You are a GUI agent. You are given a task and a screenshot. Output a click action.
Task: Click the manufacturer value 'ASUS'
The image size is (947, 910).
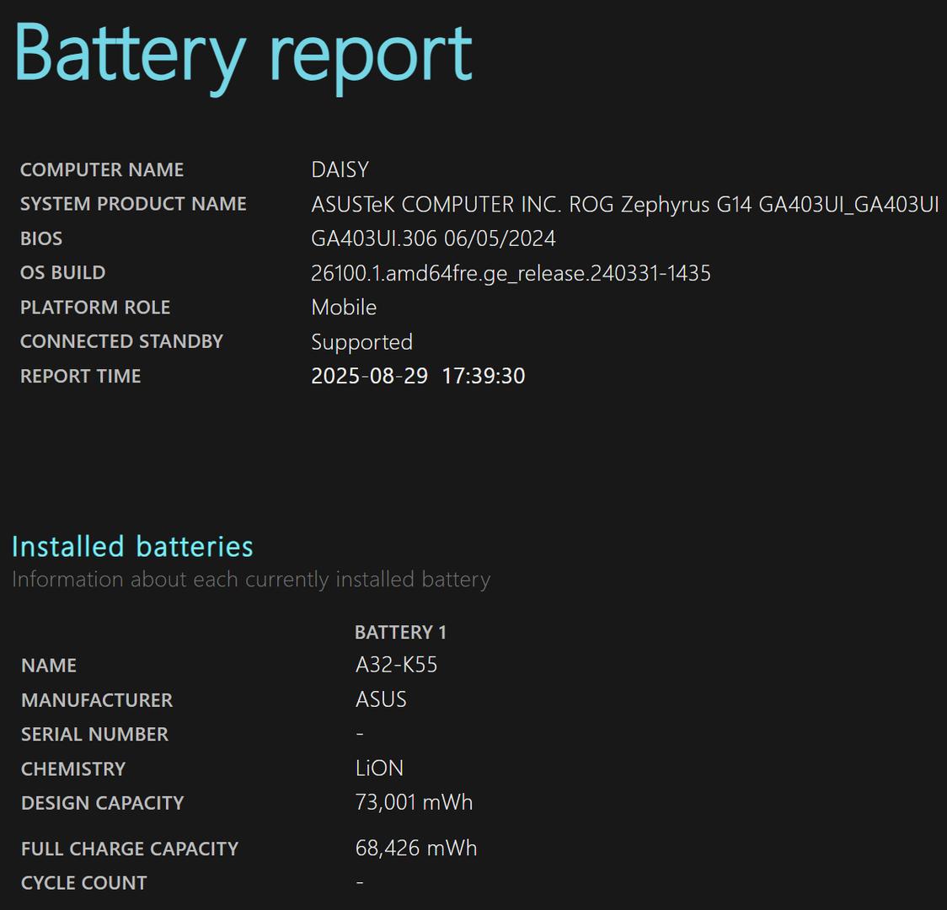pos(381,699)
